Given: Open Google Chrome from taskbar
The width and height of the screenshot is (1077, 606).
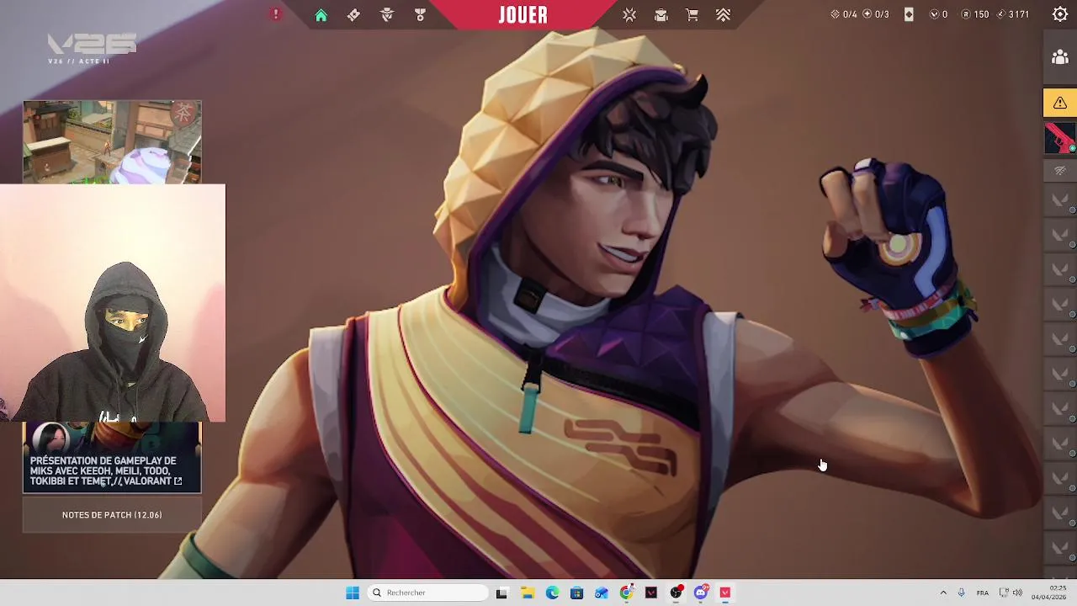Looking at the screenshot, I should point(626,593).
